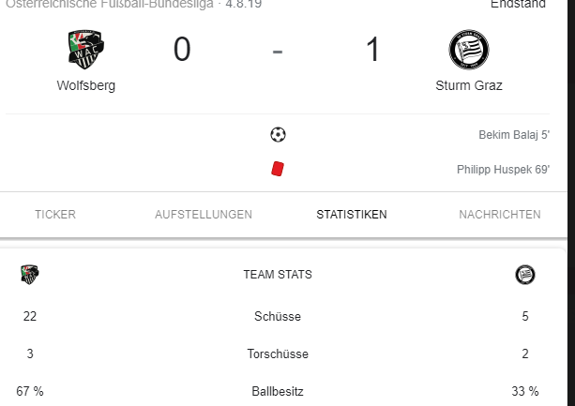Image resolution: width=575 pixels, height=406 pixels.
Task: Click the Österreichische Fußball-Bundesliga league title
Action: [110, 4]
